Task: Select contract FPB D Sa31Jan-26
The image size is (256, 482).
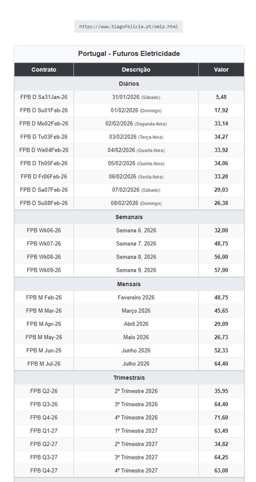Action: point(44,97)
